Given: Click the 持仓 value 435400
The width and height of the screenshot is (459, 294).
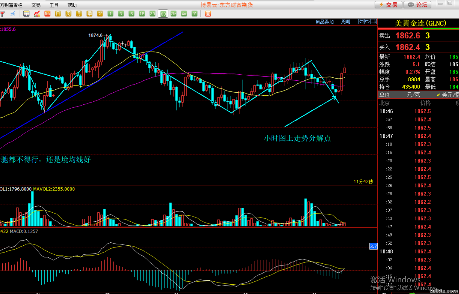Looking at the screenshot, I should pyautogui.click(x=411, y=87).
